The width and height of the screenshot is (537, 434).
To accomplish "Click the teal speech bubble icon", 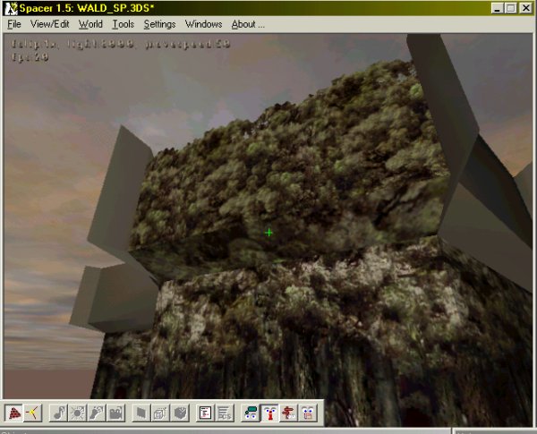I will click(x=251, y=413).
